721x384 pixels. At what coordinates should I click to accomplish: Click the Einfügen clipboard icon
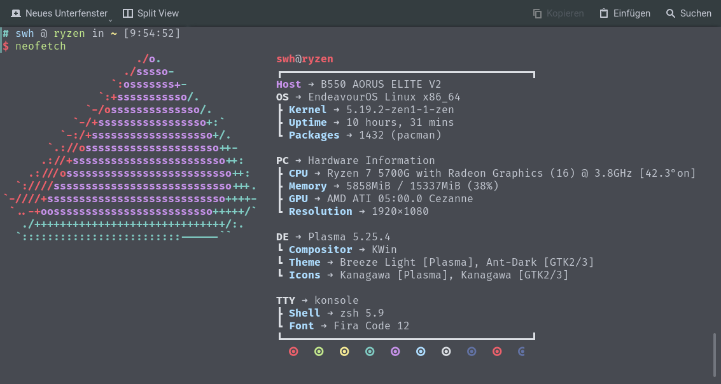(x=604, y=13)
